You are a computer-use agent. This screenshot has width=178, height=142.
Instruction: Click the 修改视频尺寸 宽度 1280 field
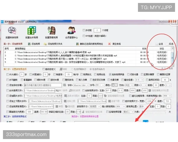coord(149,101)
